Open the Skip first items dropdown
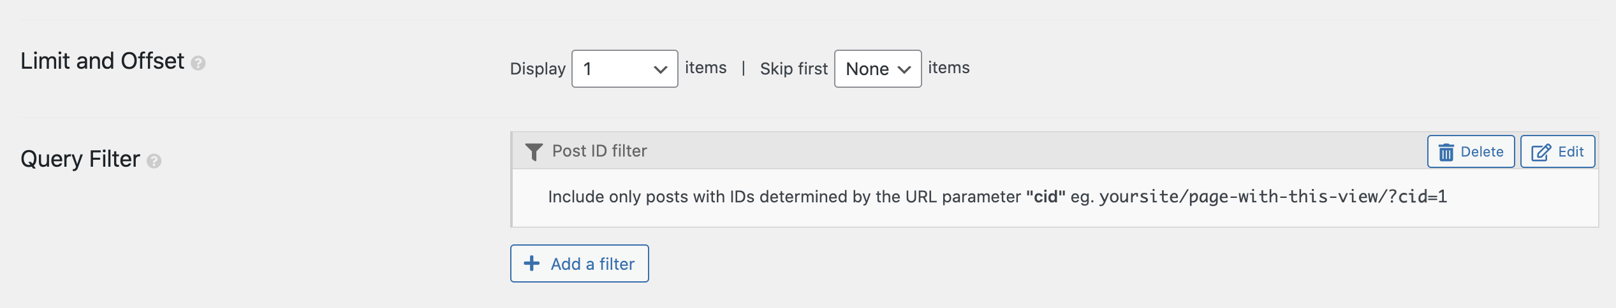Image resolution: width=1616 pixels, height=308 pixels. [878, 69]
